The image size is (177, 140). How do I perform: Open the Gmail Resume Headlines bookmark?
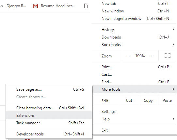coord(54,6)
